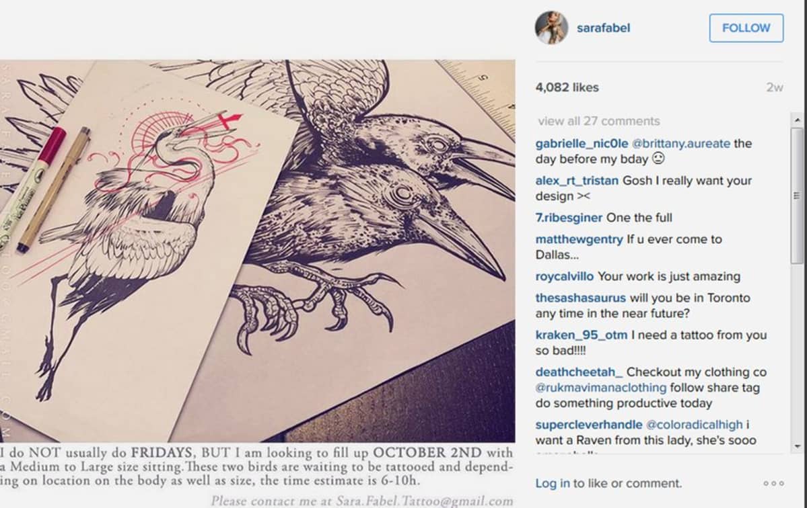Screen dimensions: 807x508
Task: Click the comments scrollbar thumb
Action: click(797, 196)
